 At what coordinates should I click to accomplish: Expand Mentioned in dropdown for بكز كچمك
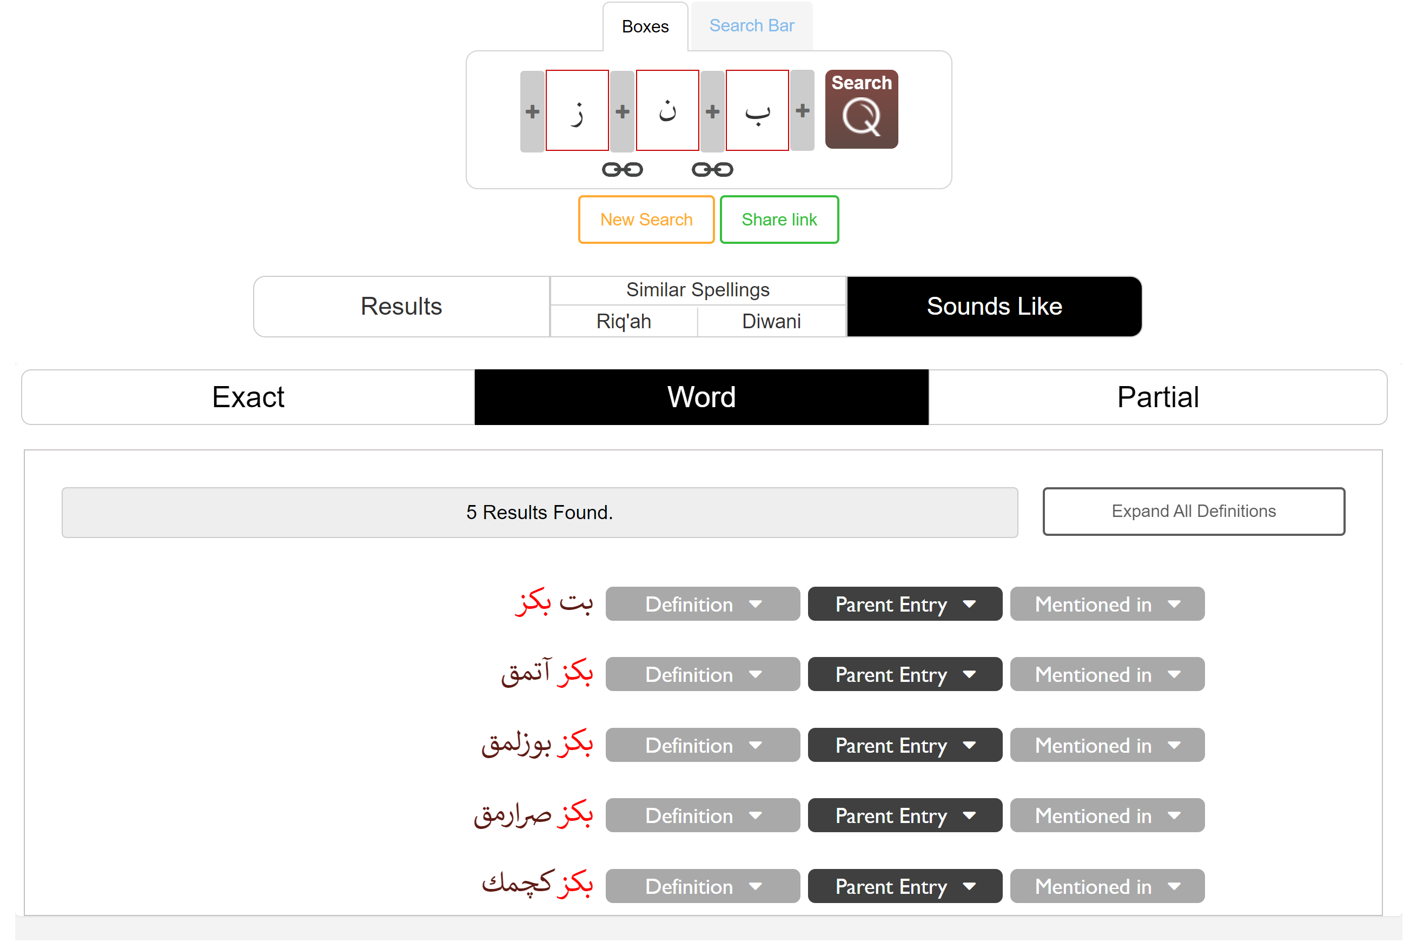pyautogui.click(x=1107, y=886)
